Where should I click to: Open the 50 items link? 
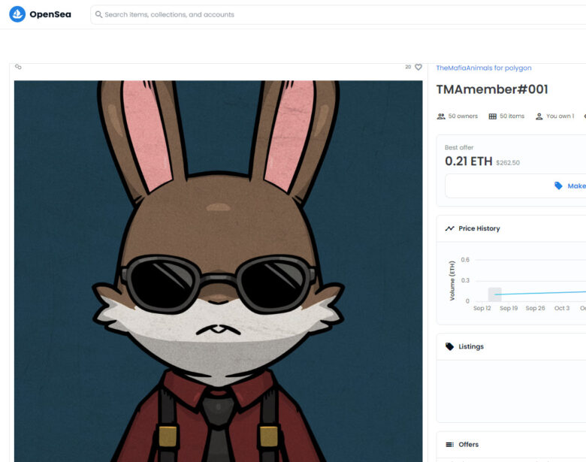click(512, 116)
